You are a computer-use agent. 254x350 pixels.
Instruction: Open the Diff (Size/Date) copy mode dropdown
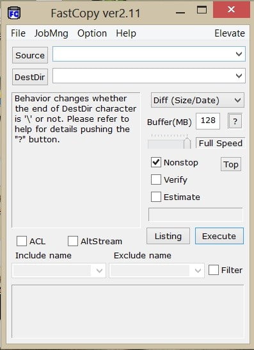tap(198, 100)
